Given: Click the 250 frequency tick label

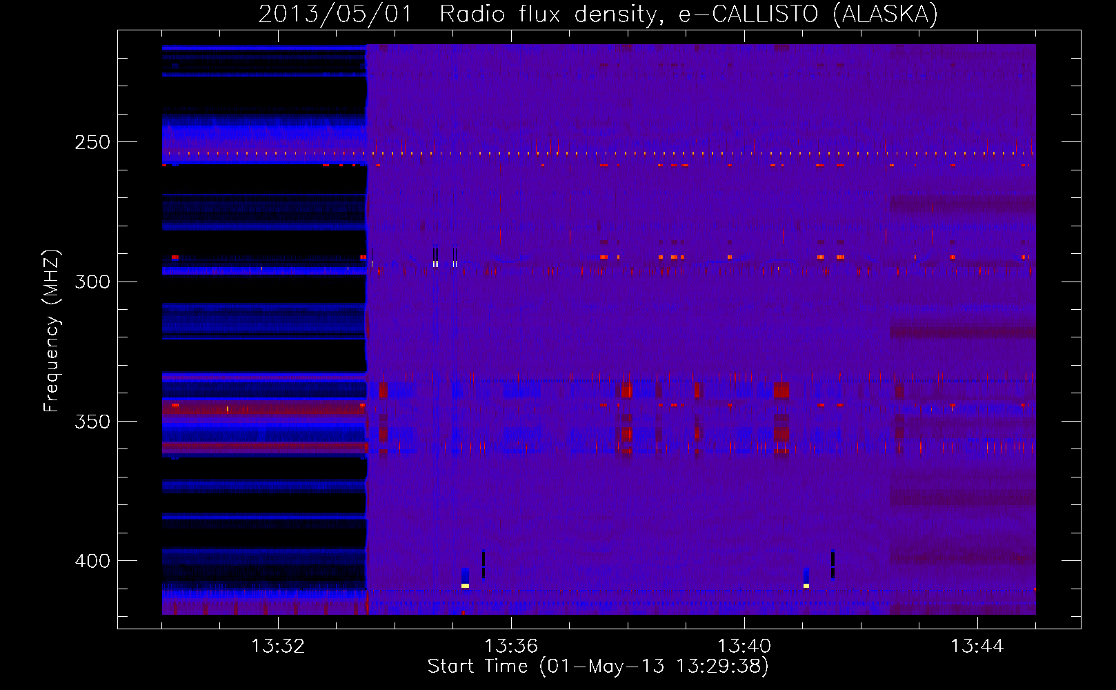Looking at the screenshot, I should click(92, 142).
